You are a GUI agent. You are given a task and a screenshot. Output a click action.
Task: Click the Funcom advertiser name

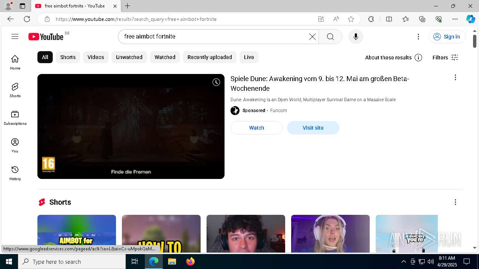278,111
